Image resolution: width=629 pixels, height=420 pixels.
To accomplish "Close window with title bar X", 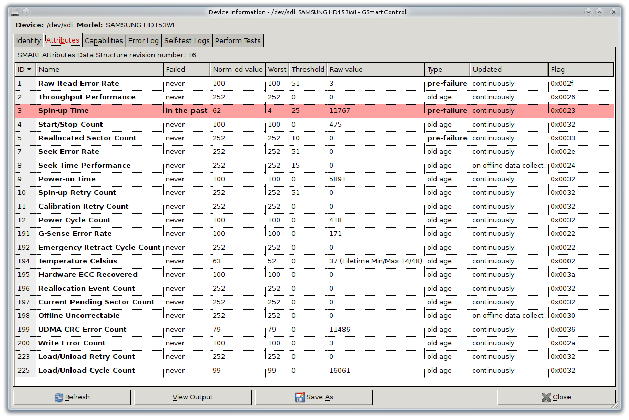I will click(613, 12).
